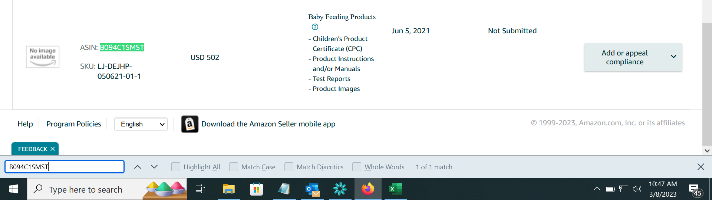Click the Add or appeal compliance button
The image size is (712, 200).
(624, 57)
